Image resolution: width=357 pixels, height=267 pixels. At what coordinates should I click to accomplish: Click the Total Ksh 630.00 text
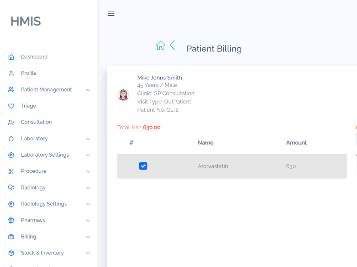pos(139,127)
